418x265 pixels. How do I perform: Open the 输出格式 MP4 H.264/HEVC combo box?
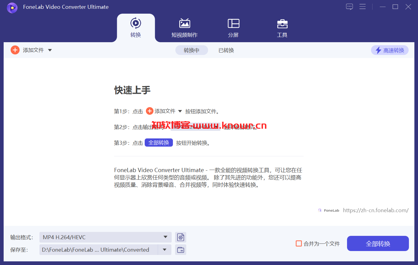tap(106, 237)
